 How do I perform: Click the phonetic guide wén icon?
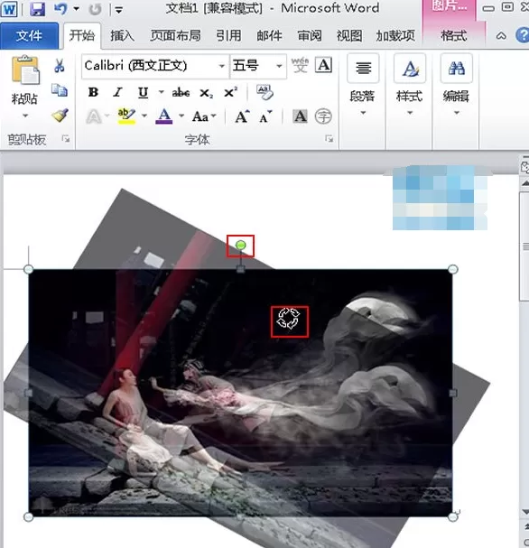click(x=300, y=65)
